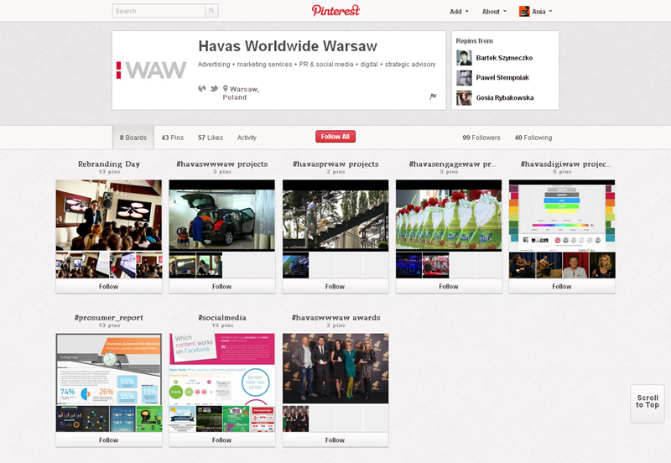Click Bartek Szymeczko's avatar
This screenshot has width=671, height=463.
coord(464,58)
